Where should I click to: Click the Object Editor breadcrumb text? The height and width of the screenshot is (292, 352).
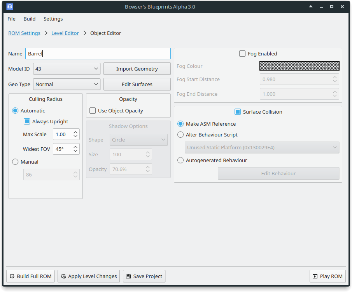[105, 33]
